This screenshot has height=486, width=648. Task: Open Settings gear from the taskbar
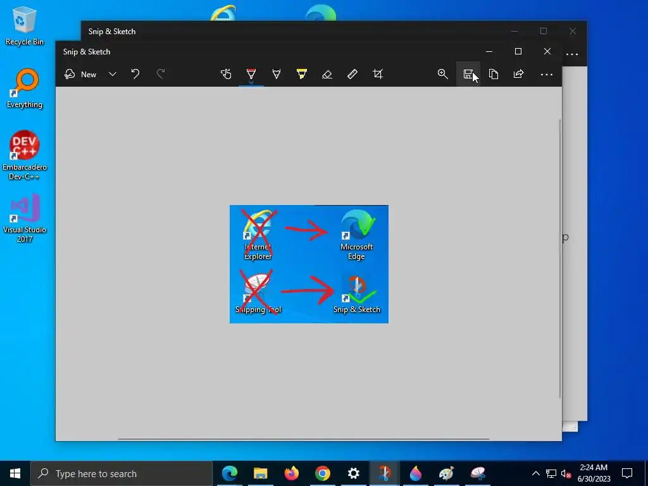click(x=353, y=473)
